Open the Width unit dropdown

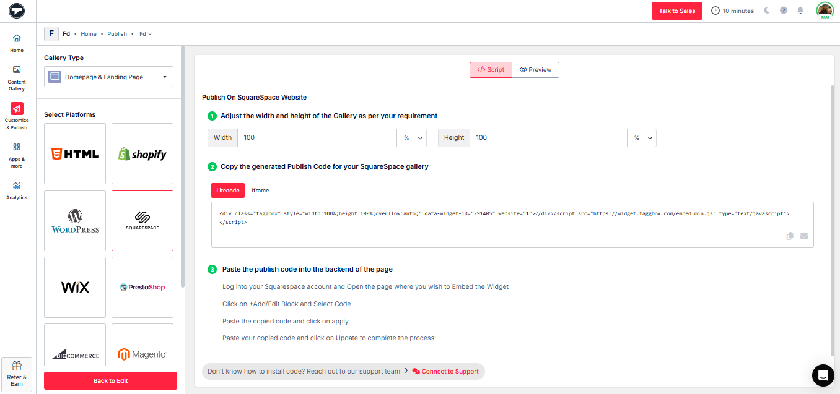pos(412,138)
